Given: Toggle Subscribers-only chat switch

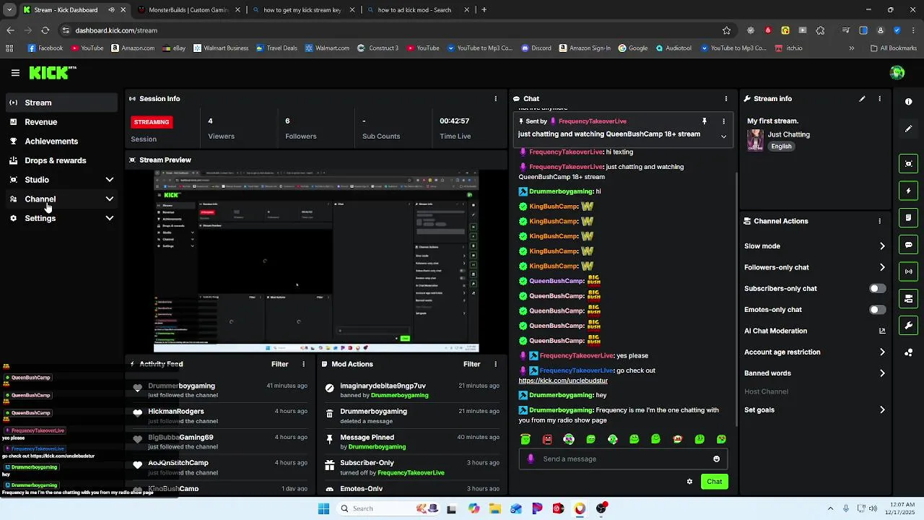Looking at the screenshot, I should coord(877,288).
